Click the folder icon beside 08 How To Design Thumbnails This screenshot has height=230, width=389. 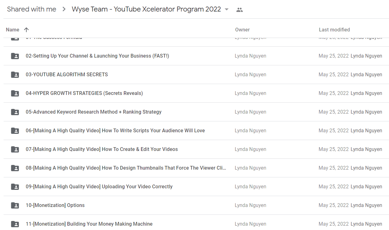[x=15, y=168]
